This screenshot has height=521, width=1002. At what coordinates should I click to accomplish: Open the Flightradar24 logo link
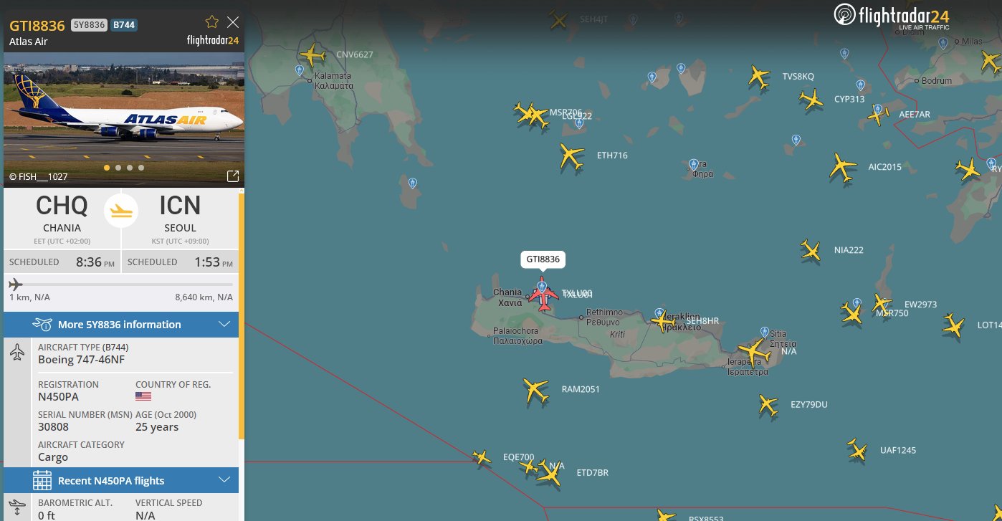point(892,16)
